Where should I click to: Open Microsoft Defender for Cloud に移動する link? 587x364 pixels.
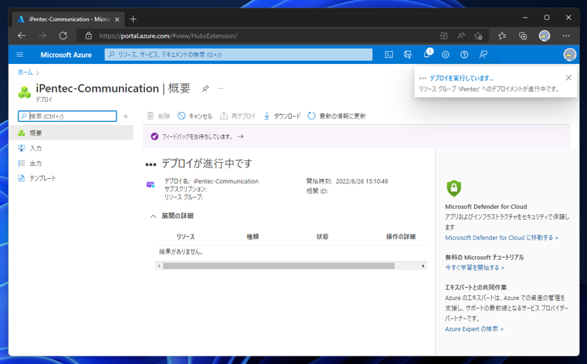tap(501, 238)
